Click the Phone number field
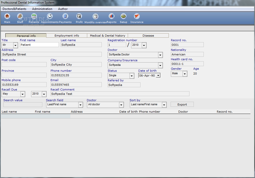 (76, 75)
